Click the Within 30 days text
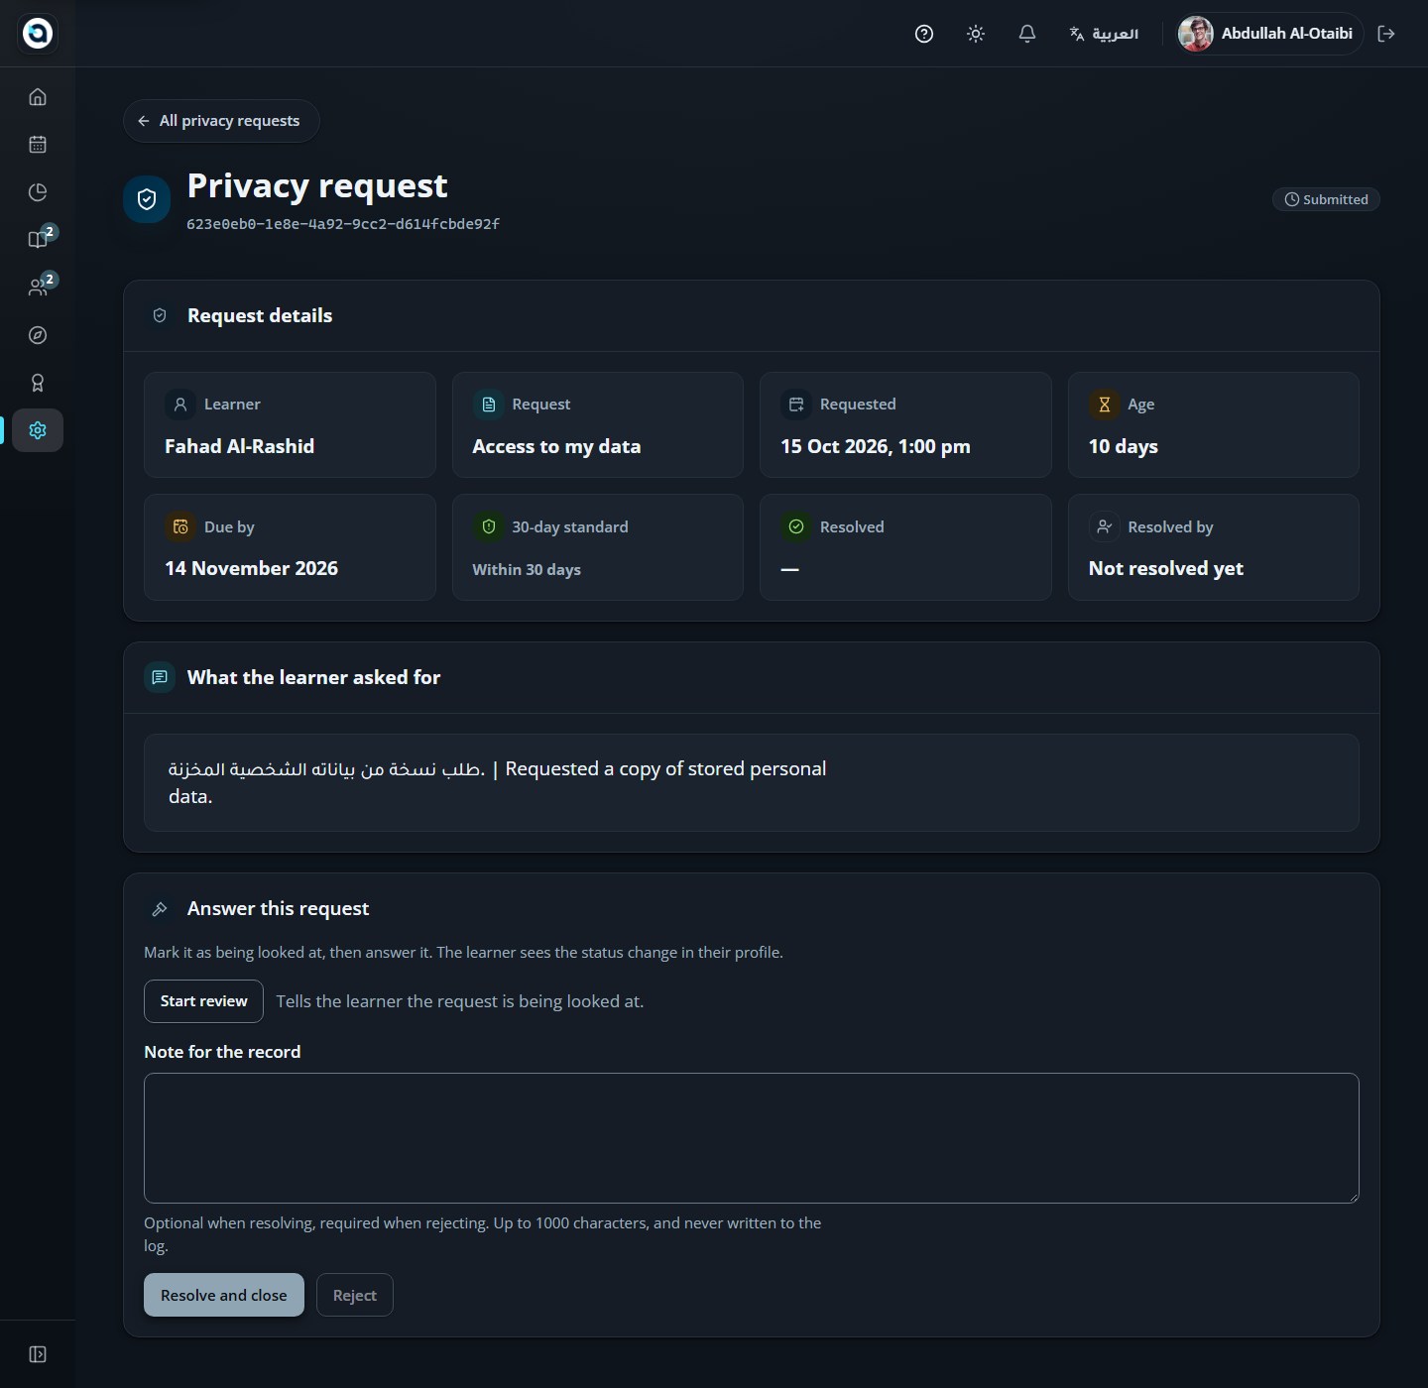The image size is (1428, 1388). coord(527,570)
